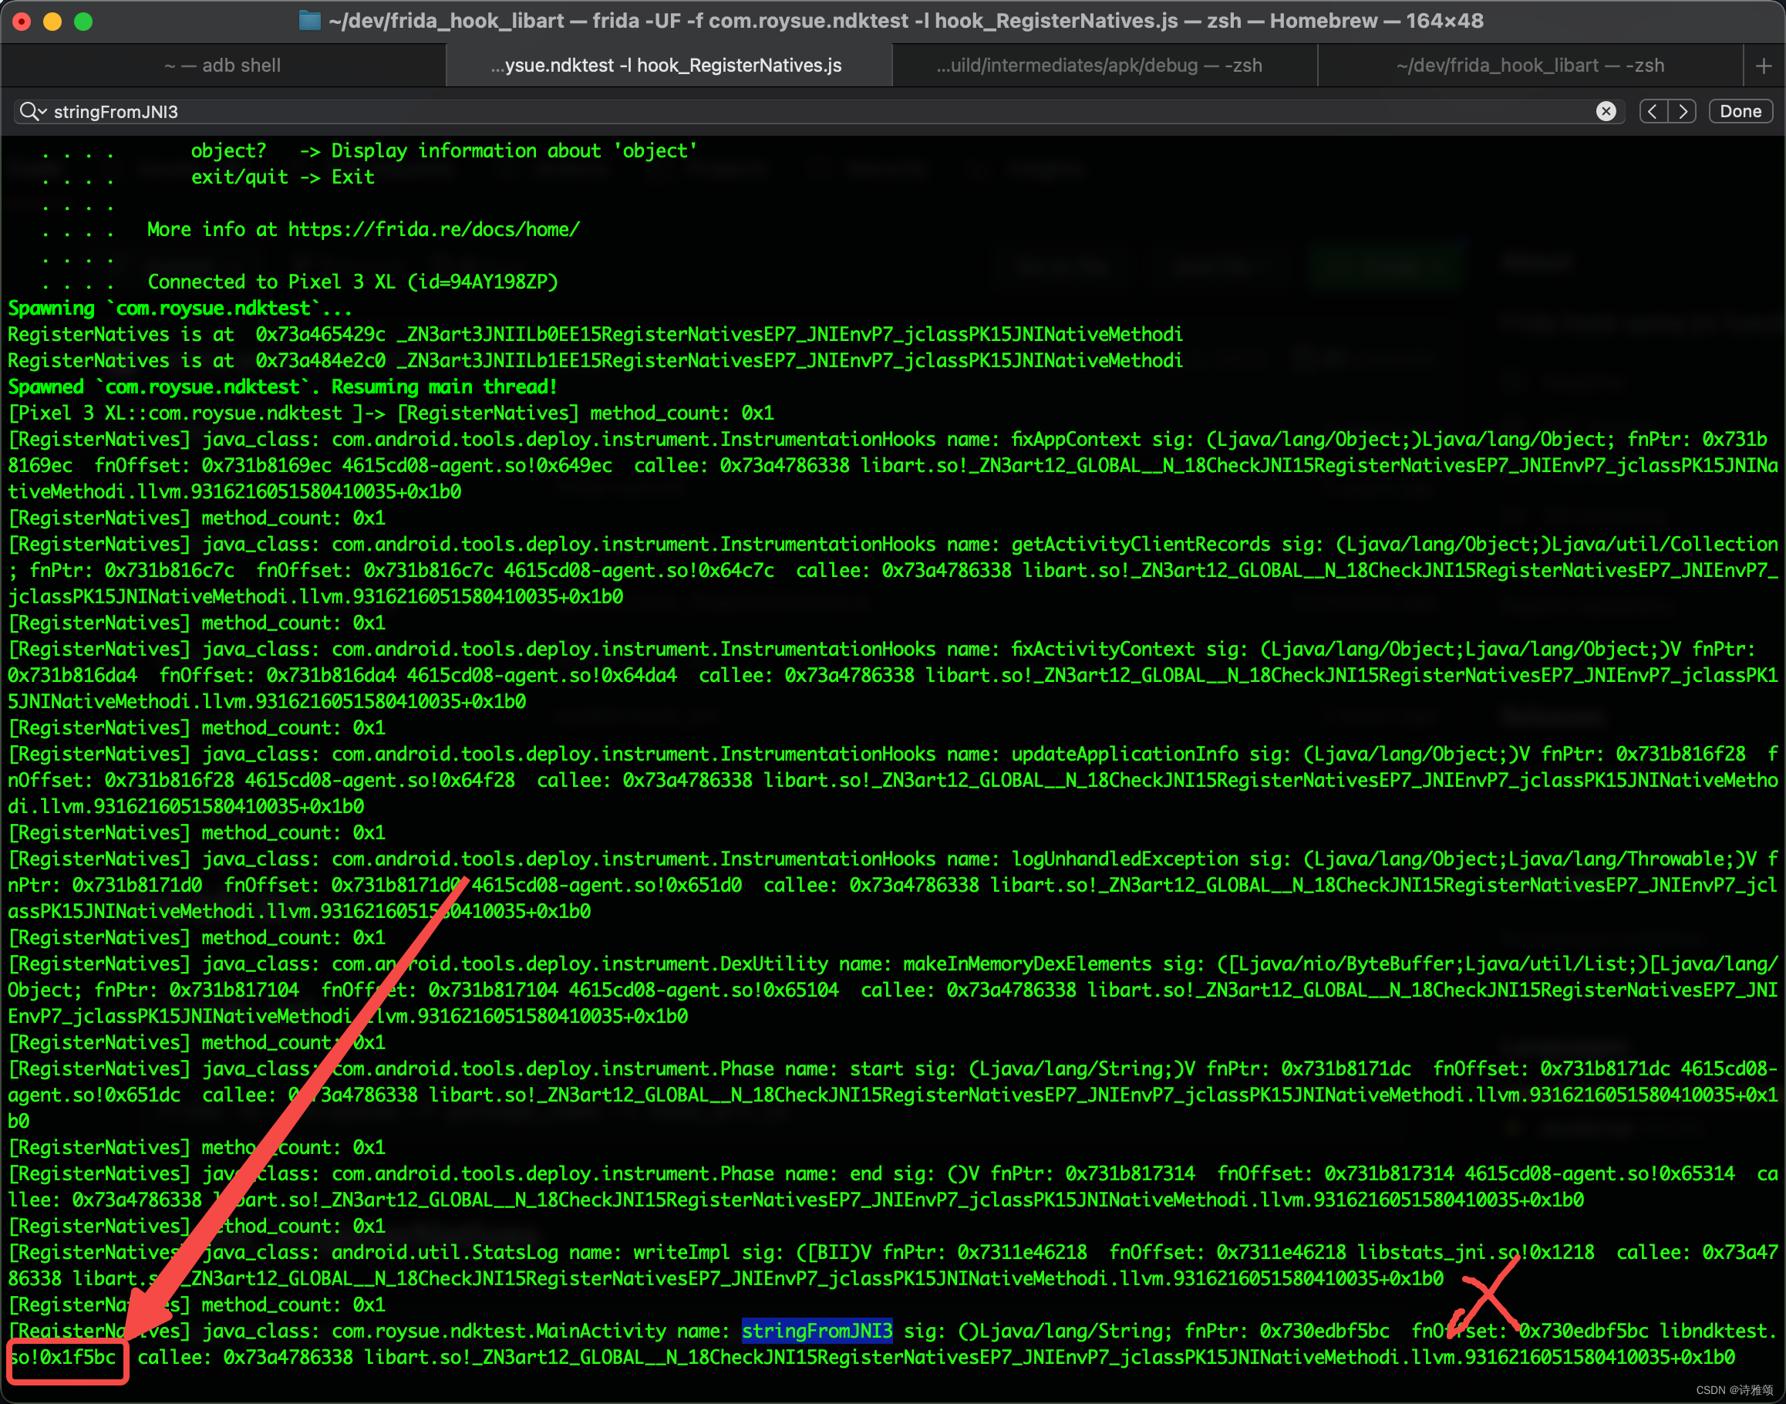Click 'Spawning `com.roysue.ndktest`...' line
This screenshot has width=1786, height=1404.
pyautogui.click(x=180, y=309)
